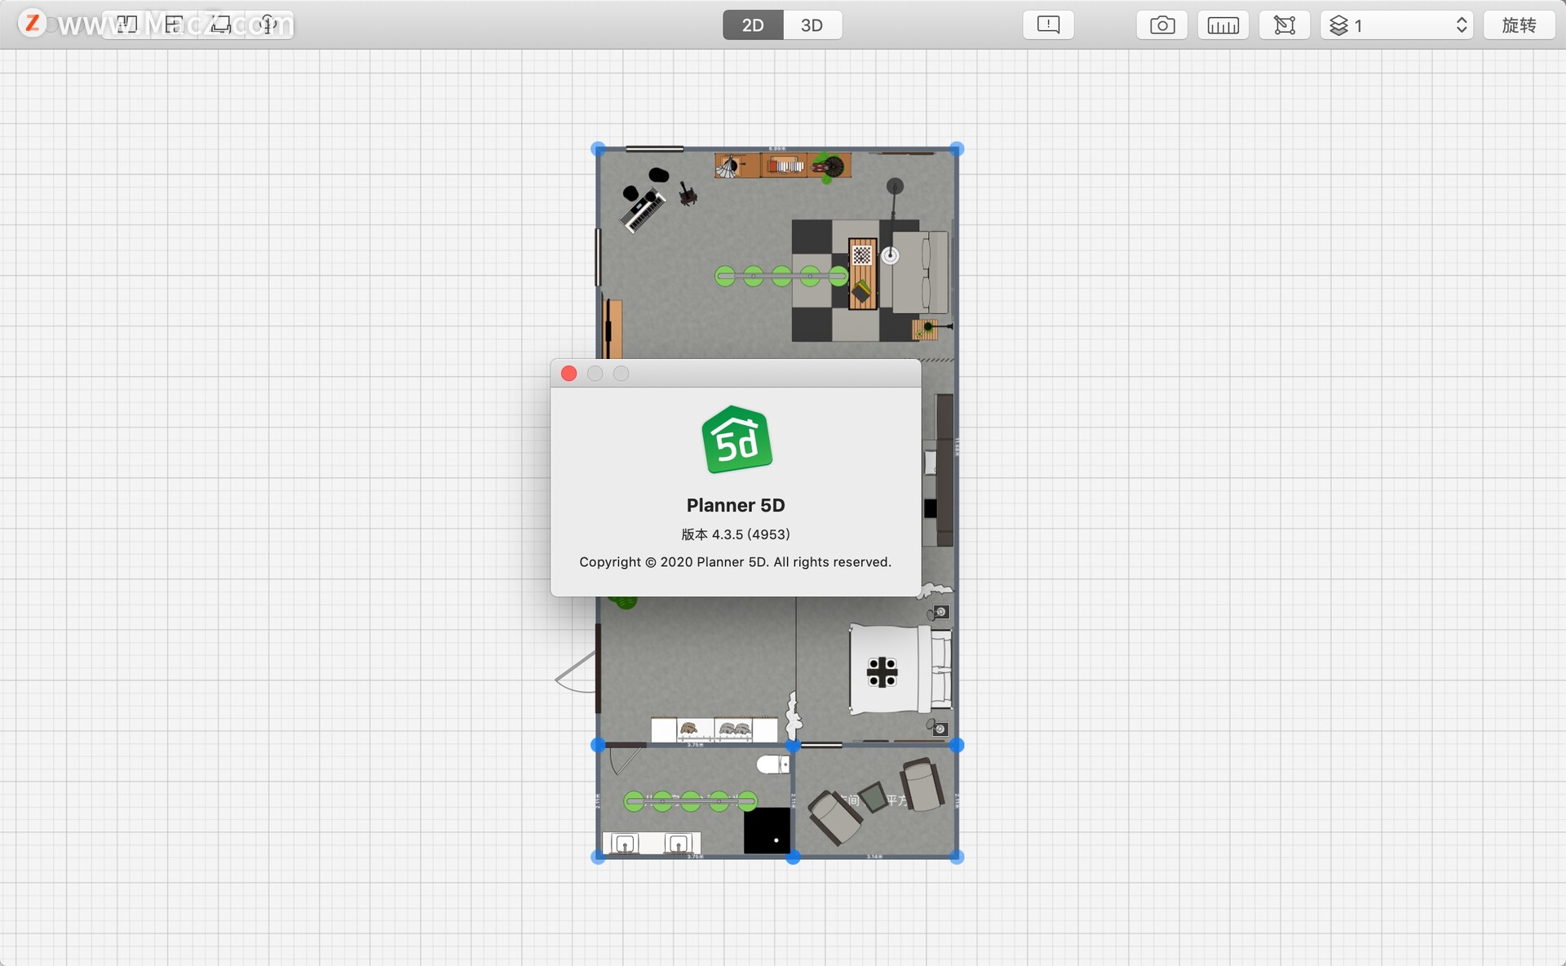The image size is (1566, 966).
Task: Switch to the 3D view tab
Action: [812, 25]
